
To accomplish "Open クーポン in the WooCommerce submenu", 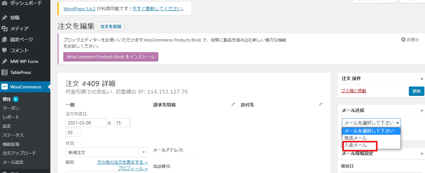I will click(11, 108).
